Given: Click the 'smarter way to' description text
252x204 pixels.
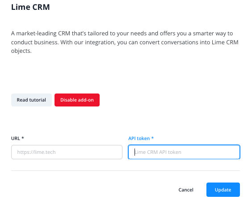Looking at the screenshot, I should pyautogui.click(x=213, y=34).
